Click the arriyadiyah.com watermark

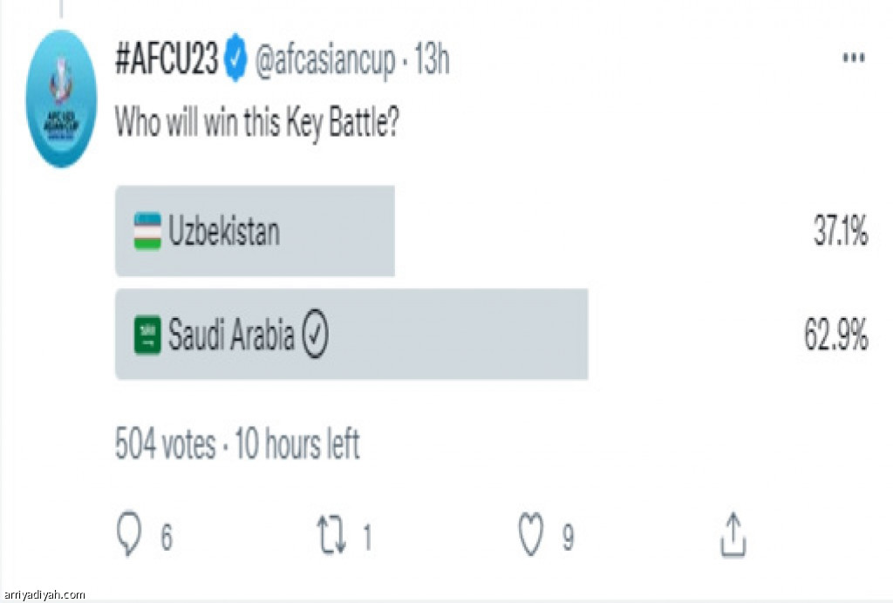coord(44,595)
